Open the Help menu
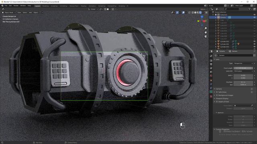This screenshot has width=257, height=144. click(x=29, y=6)
